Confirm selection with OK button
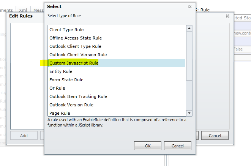Viewport: 251px width, 166px height. click(148, 146)
